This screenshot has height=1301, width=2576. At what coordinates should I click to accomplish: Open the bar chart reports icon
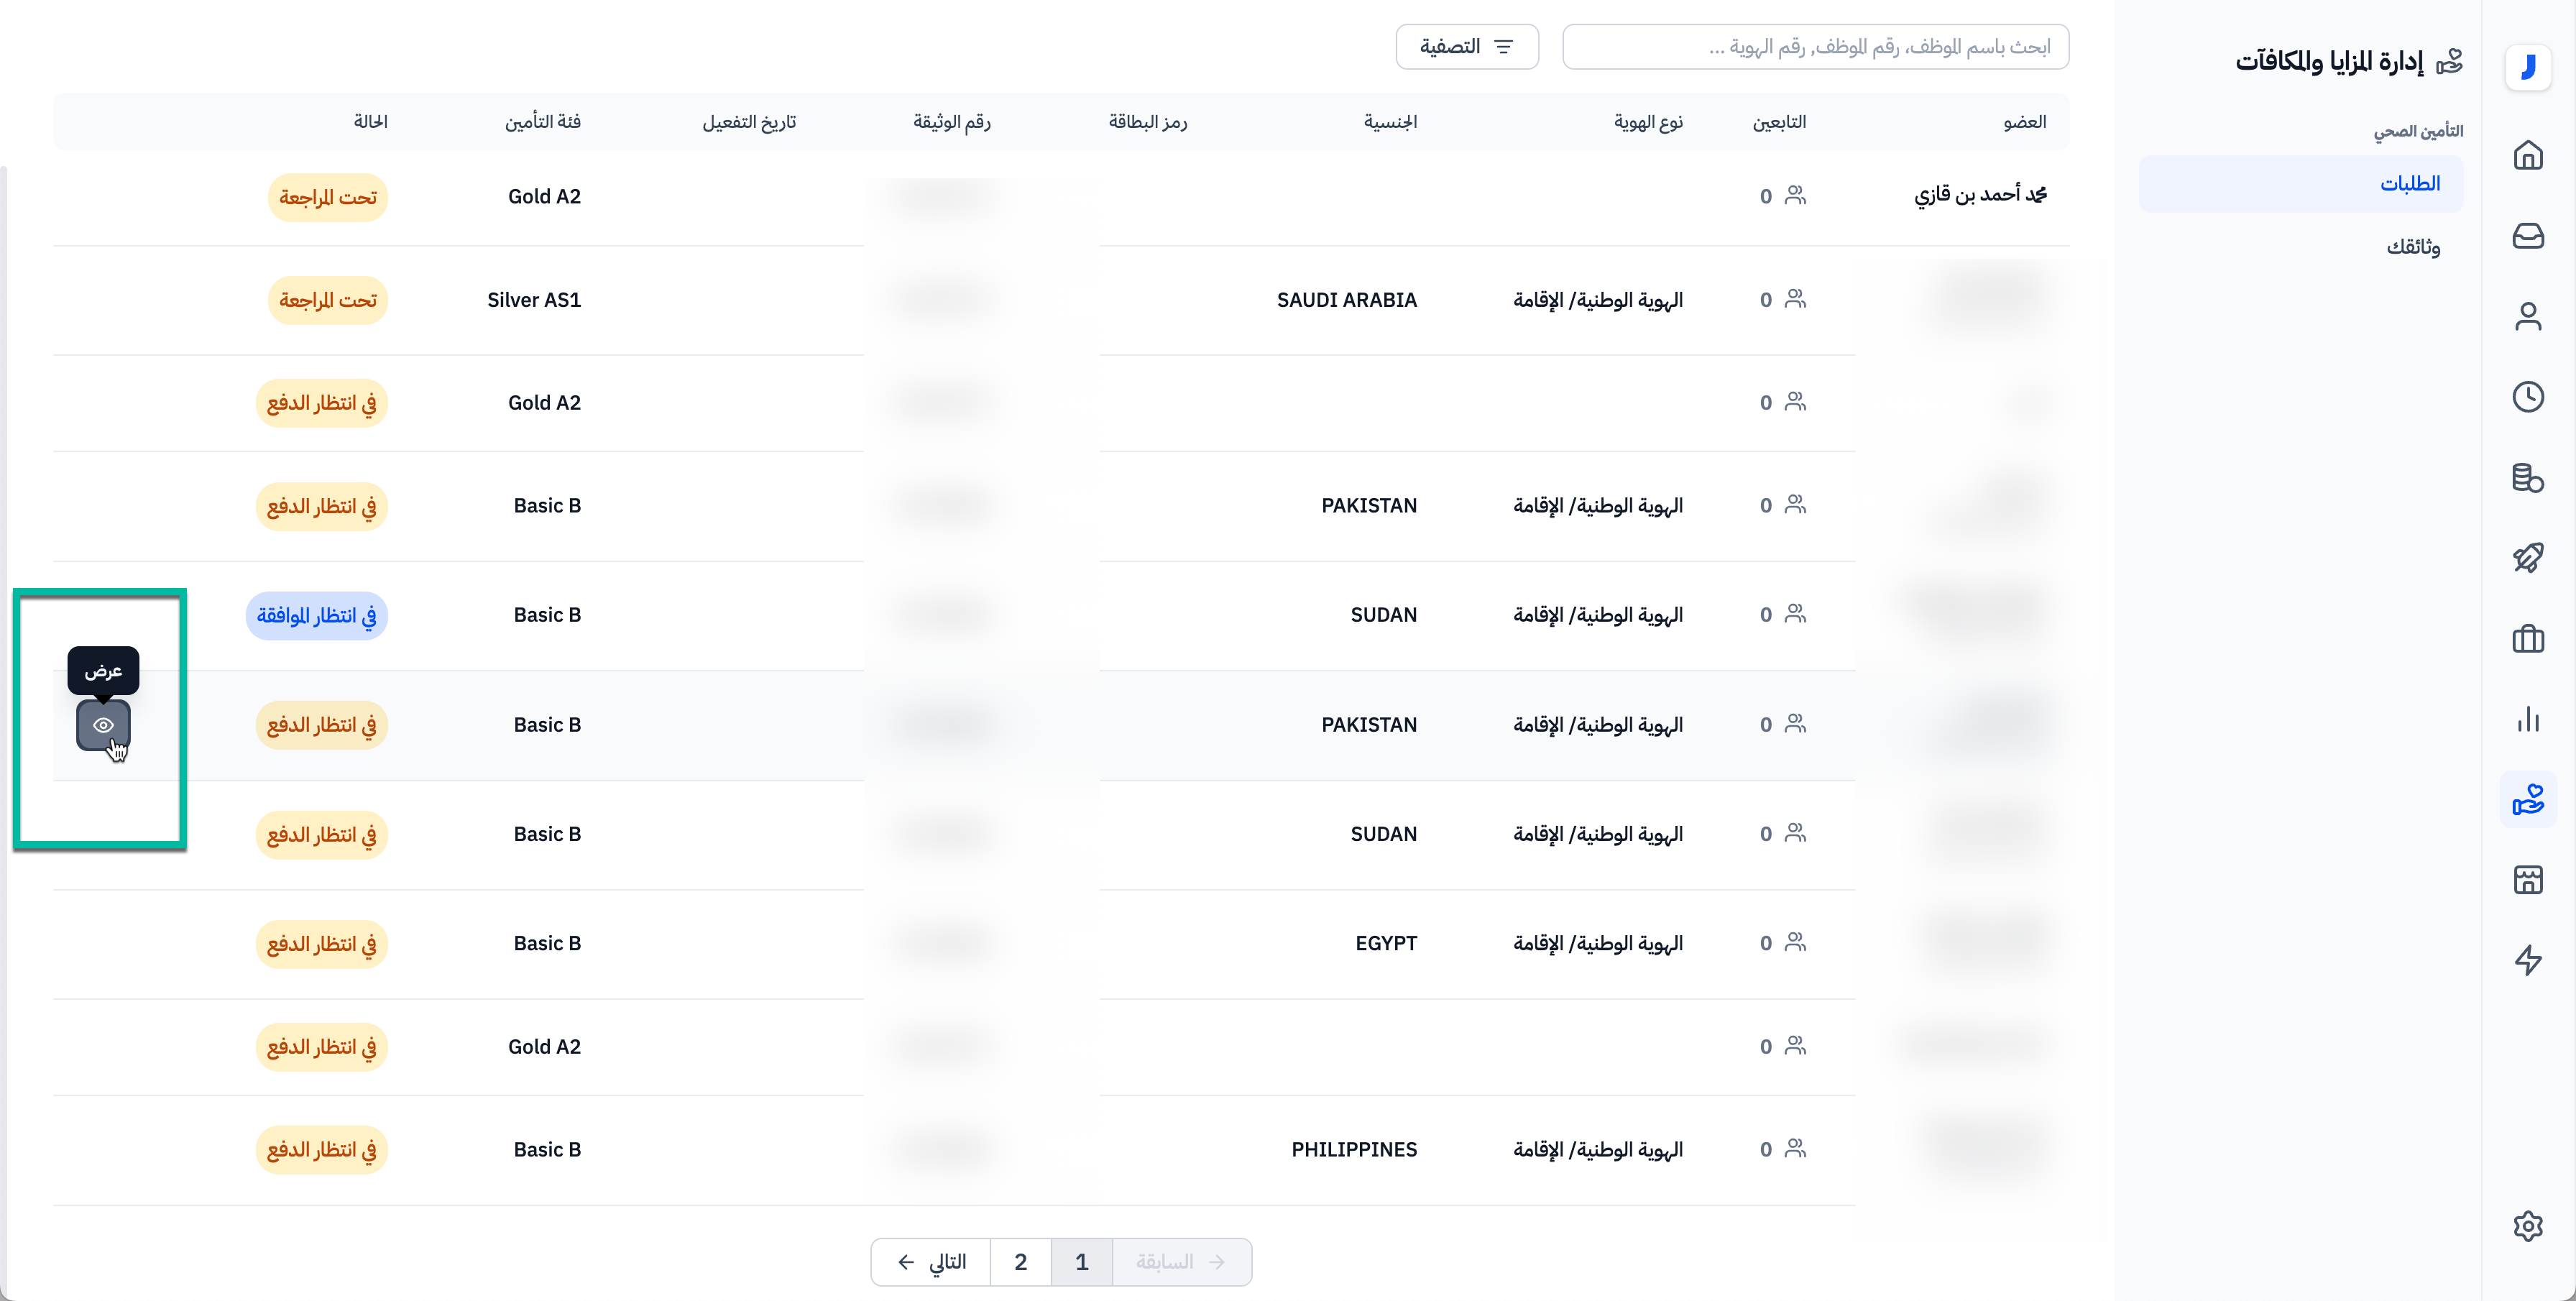(x=2527, y=719)
